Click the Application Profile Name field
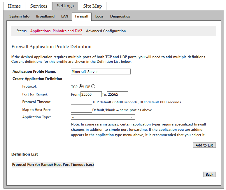This screenshot has height=190, width=226. tap(101, 72)
